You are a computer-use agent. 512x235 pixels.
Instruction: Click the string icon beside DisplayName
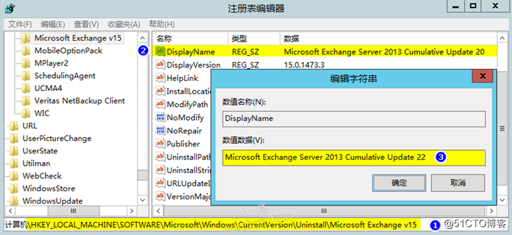[x=160, y=51]
